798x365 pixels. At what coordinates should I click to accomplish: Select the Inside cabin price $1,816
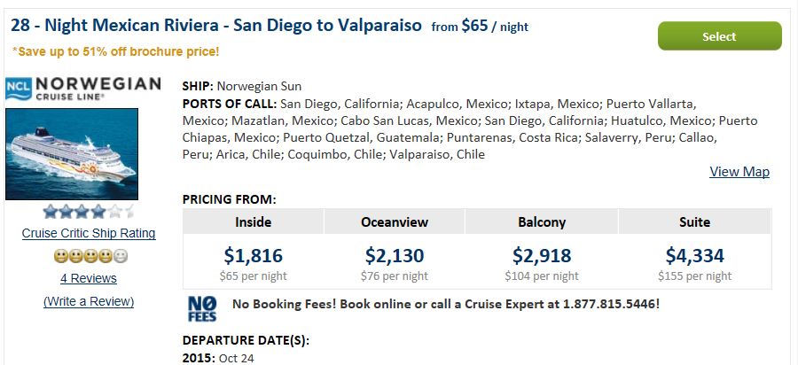pyautogui.click(x=253, y=255)
